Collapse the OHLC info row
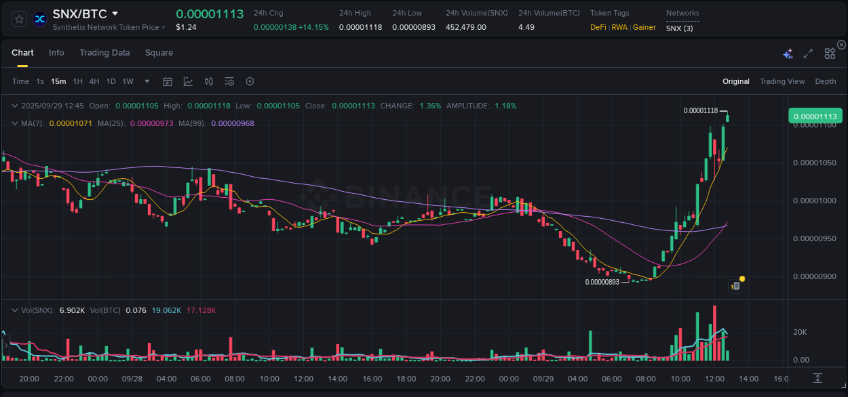Viewport: 848px width, 397px height. [15, 106]
